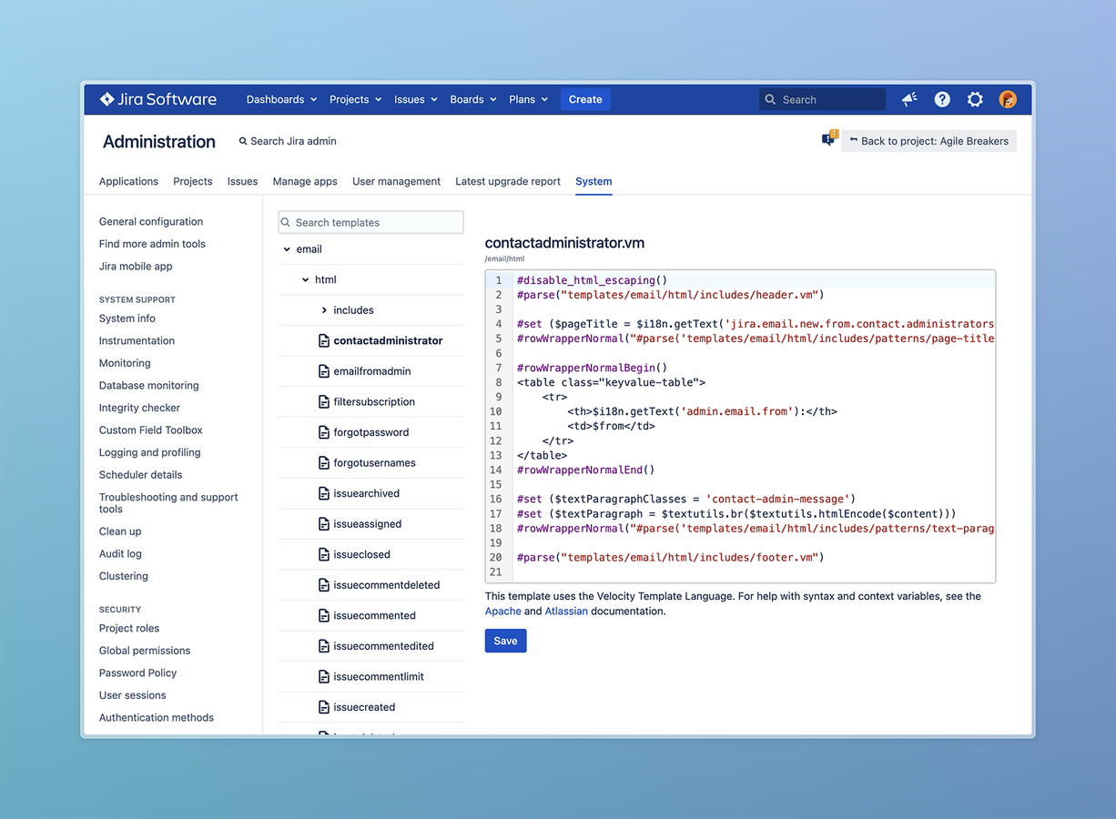This screenshot has width=1116, height=819.
Task: Click the issuecommentedited file icon
Action: [324, 646]
